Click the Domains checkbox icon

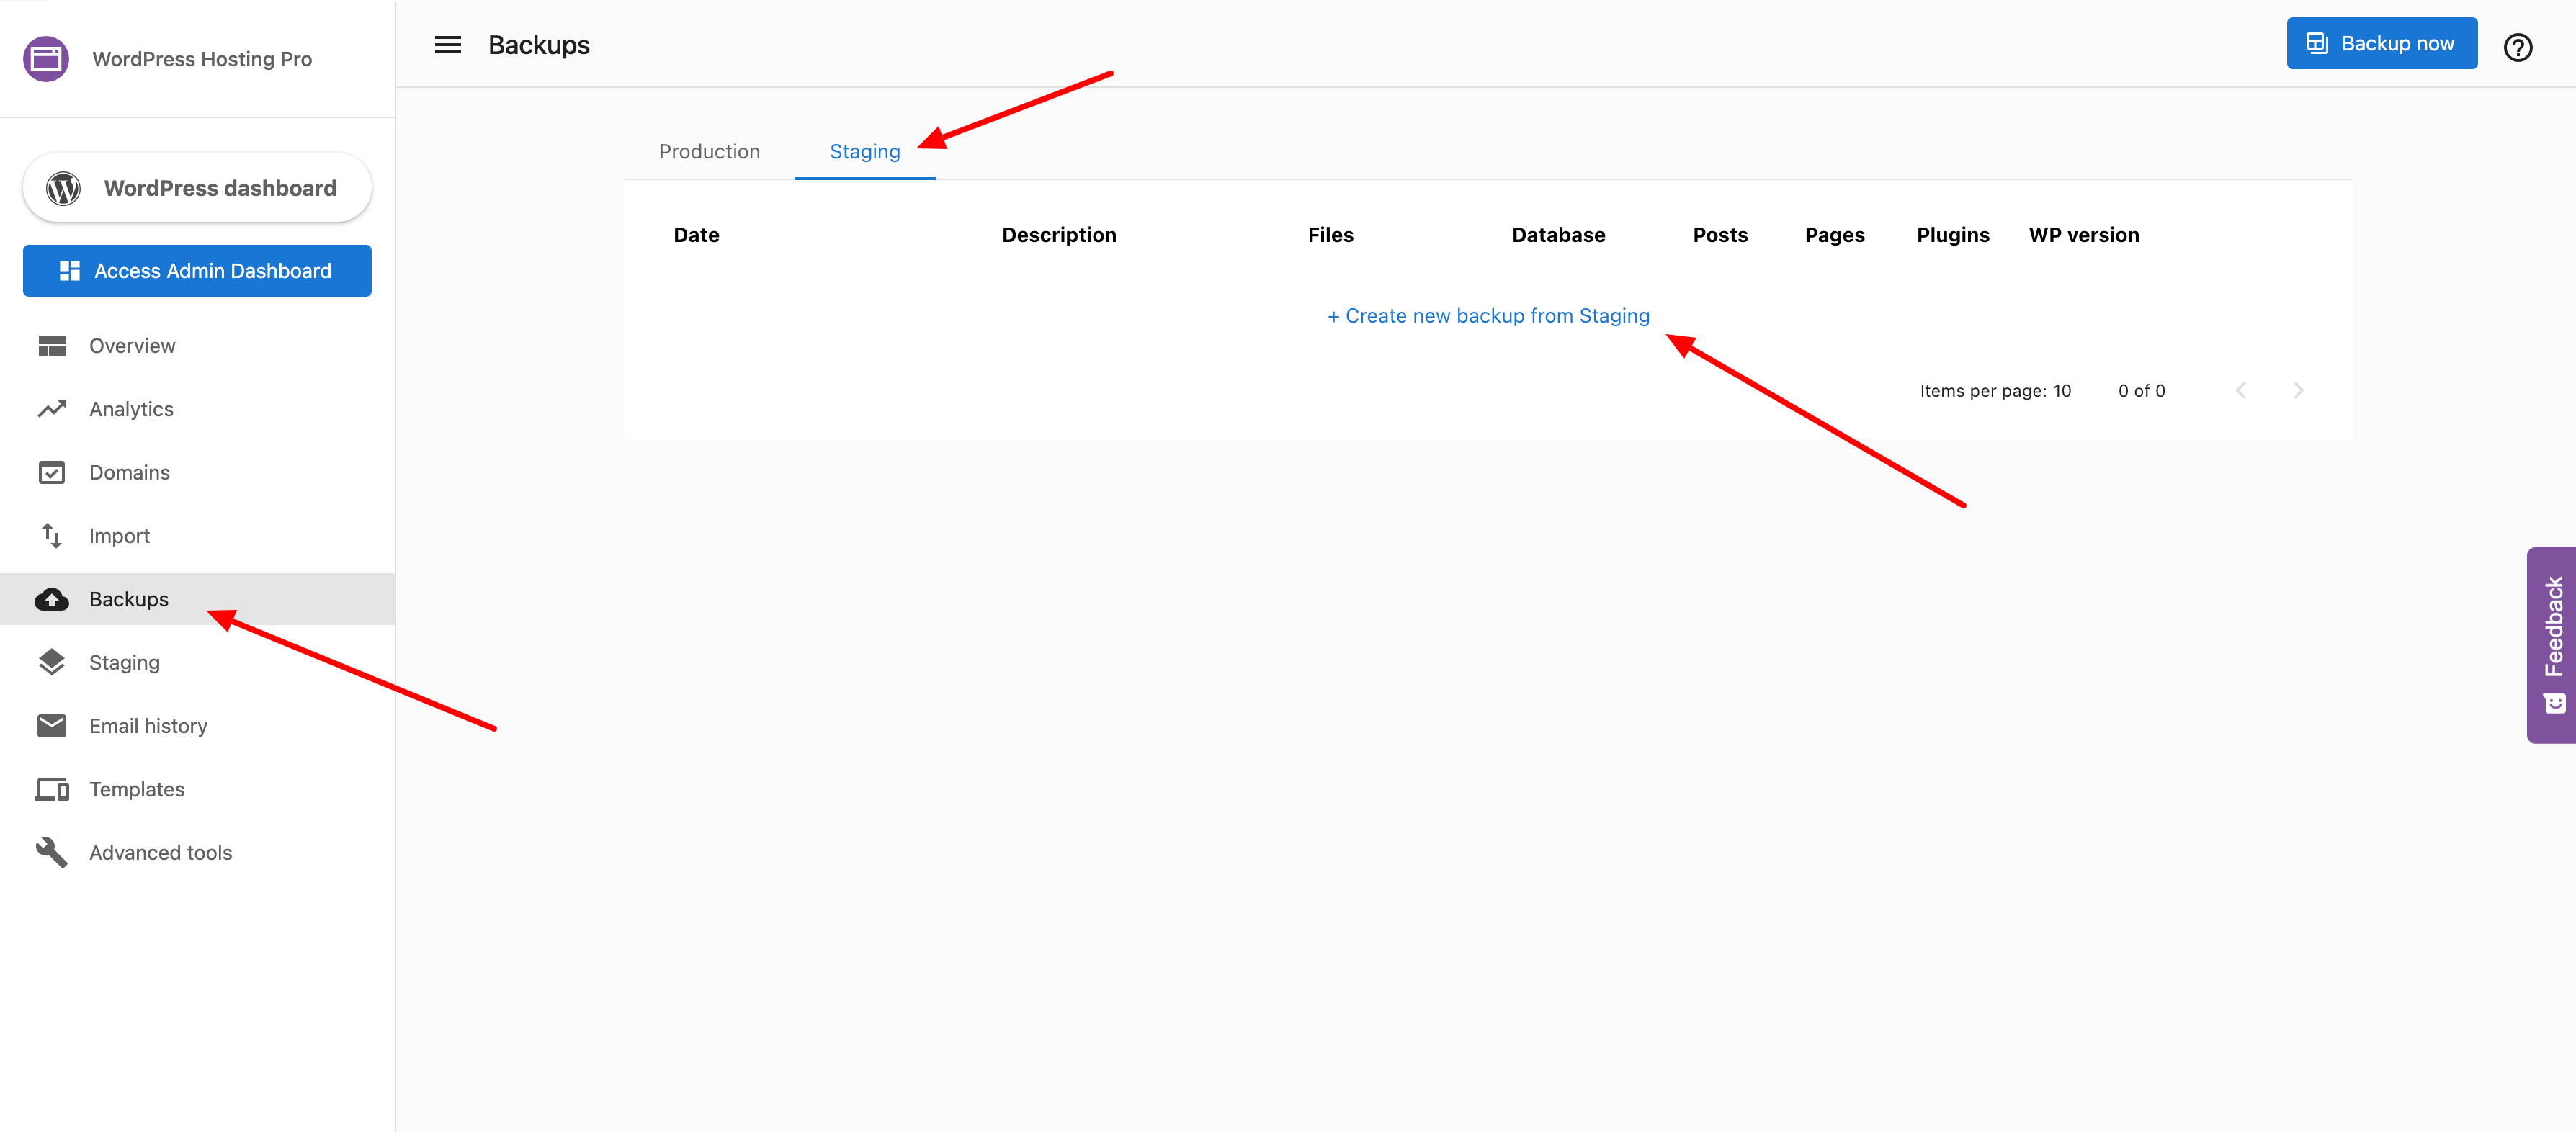pos(52,472)
